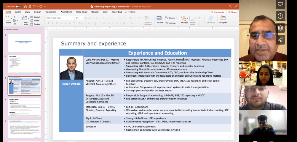Open the Shapes dropdown

click(171, 18)
